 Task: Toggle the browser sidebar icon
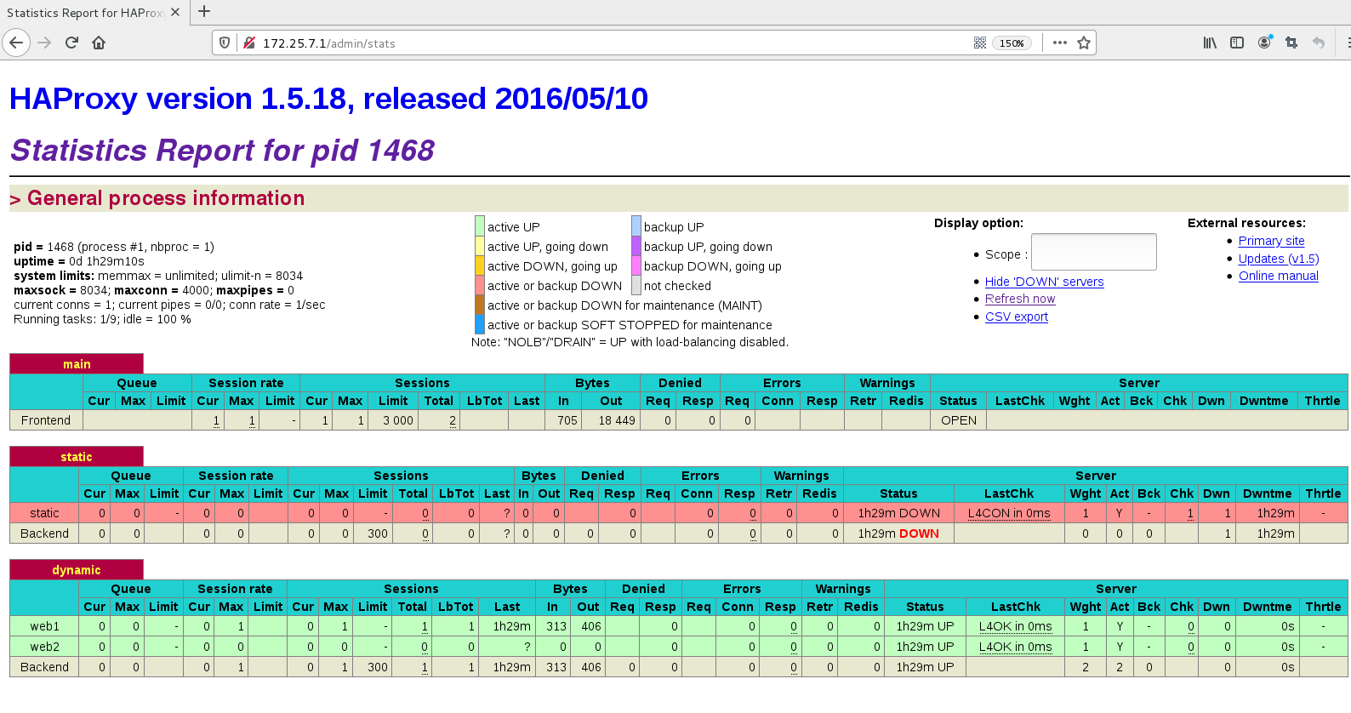[1237, 43]
